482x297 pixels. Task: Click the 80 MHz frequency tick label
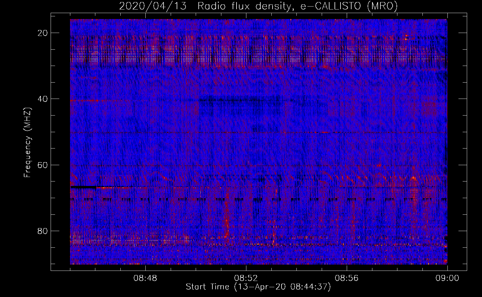point(43,231)
